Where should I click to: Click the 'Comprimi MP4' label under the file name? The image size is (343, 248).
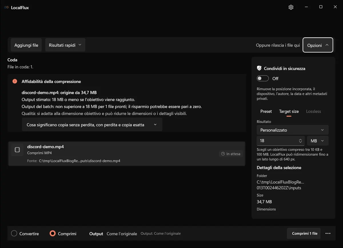point(39,153)
